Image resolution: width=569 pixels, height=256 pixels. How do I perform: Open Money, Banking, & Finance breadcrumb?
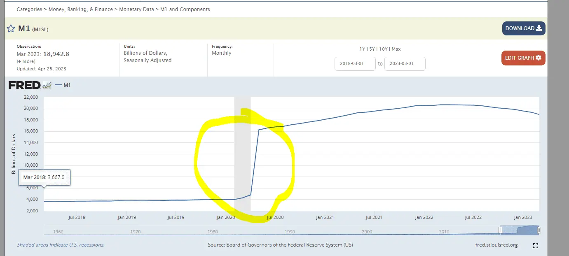tap(81, 9)
